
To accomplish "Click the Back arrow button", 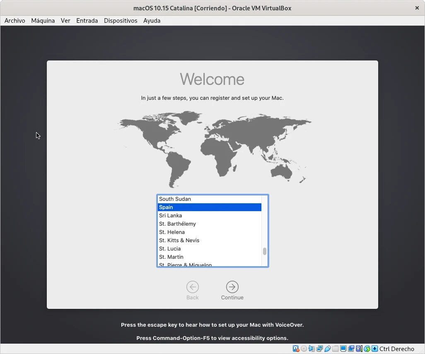I will tap(192, 287).
